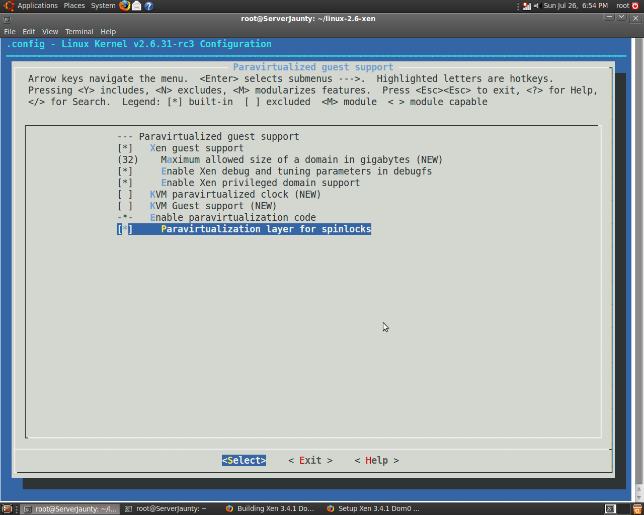Minimize the terminal window

609,18
